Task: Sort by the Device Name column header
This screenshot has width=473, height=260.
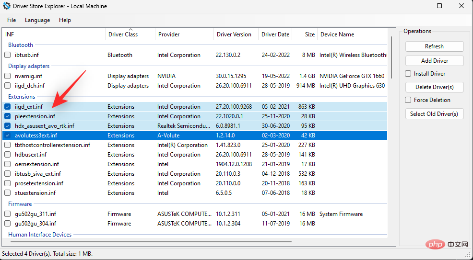Action: [352, 34]
